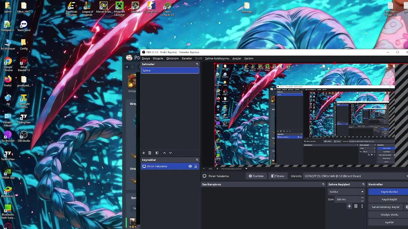Open Electrician Simulator desktop icon

(x=71, y=9)
